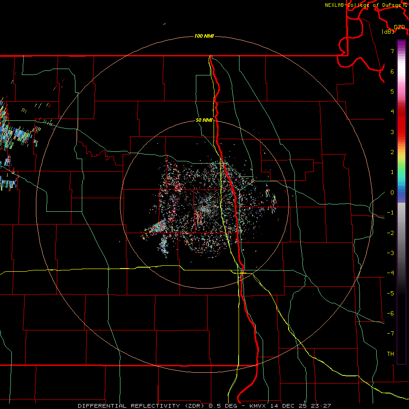Click the -3 dB tick label
The height and width of the screenshot is (409, 409).
[x=390, y=253]
